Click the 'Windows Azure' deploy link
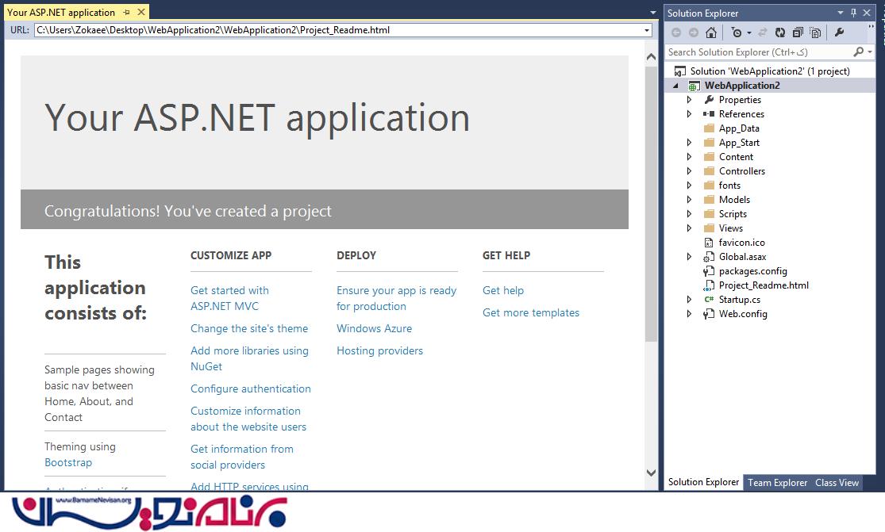The height and width of the screenshot is (532, 885). pyautogui.click(x=374, y=328)
